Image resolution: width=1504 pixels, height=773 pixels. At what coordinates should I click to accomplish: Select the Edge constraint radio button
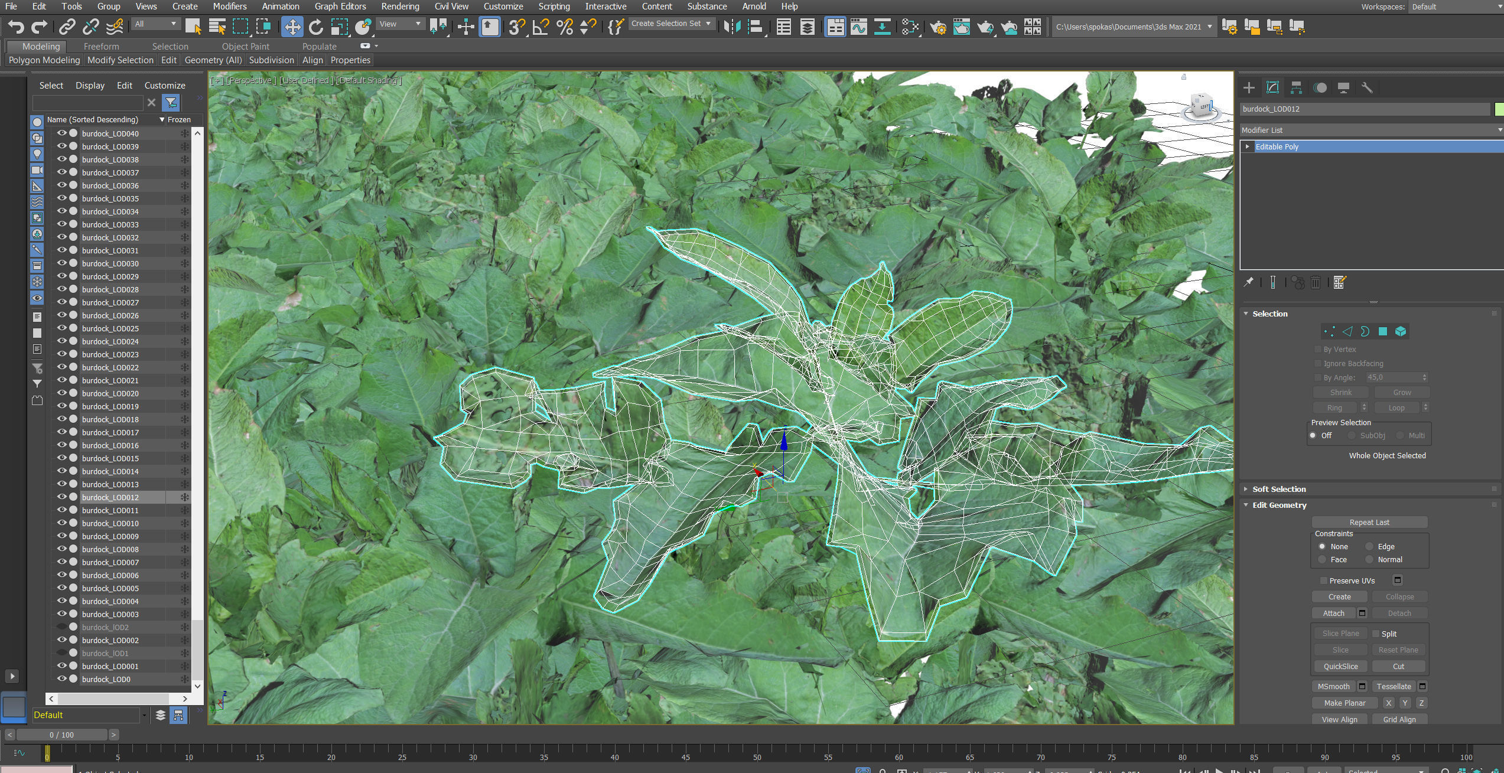[x=1369, y=546]
